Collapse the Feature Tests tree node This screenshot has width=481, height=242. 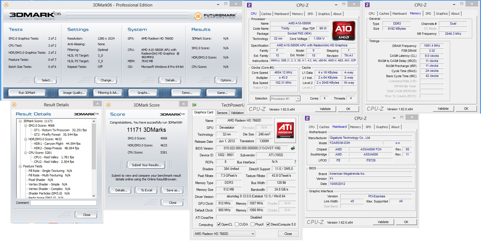point(20,166)
